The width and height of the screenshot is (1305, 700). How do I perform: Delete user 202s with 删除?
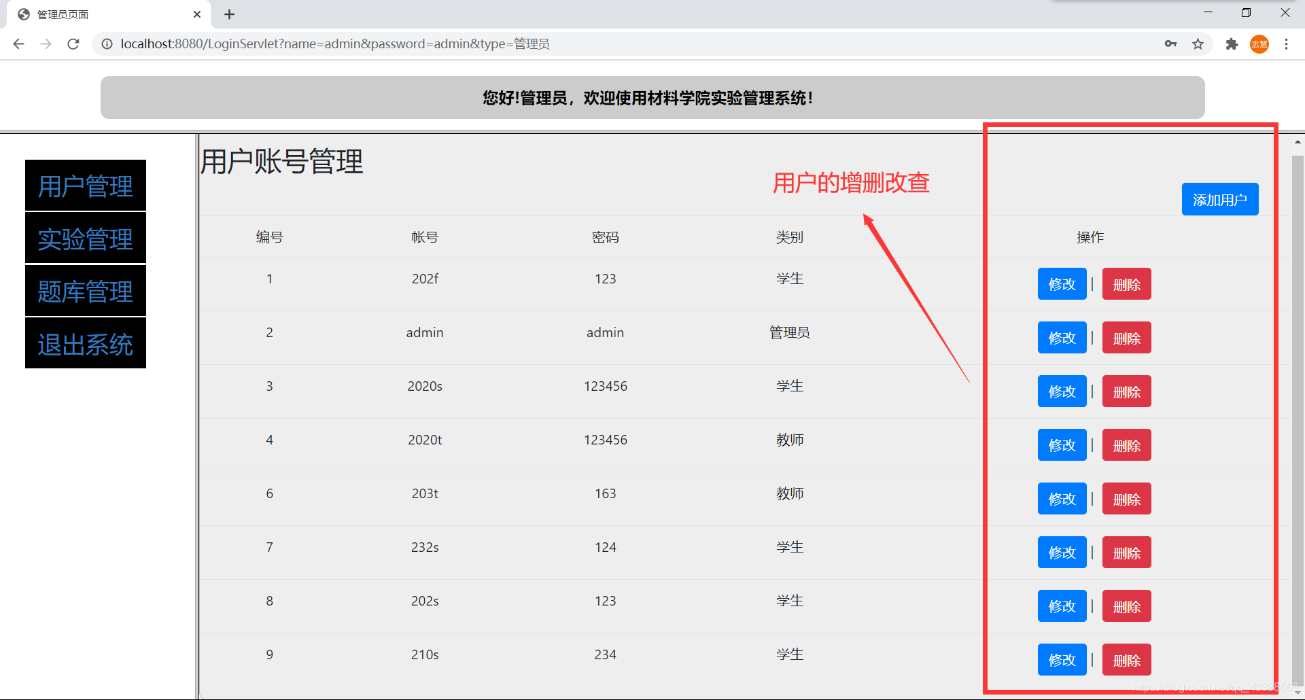1126,606
